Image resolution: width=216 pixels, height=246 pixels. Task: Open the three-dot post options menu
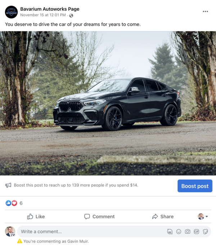[205, 12]
